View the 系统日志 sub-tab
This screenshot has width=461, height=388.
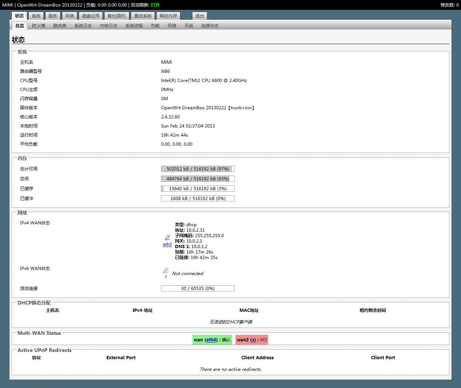pos(83,26)
